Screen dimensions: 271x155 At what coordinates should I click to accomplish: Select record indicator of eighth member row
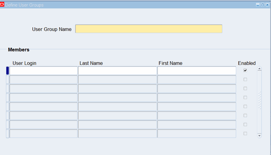(7, 134)
